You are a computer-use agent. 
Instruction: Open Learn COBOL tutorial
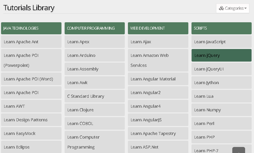95,123
